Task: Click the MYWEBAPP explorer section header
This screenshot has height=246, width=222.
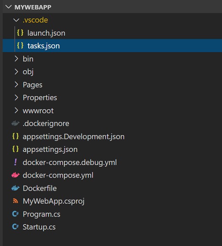Action: [x=112, y=7]
